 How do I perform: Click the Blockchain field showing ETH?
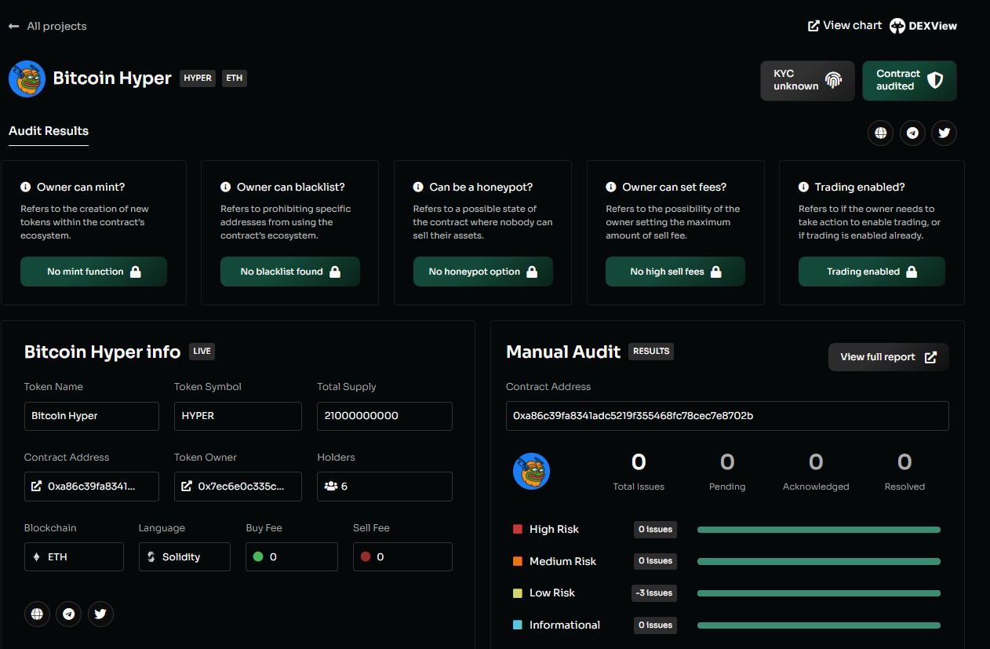click(74, 557)
